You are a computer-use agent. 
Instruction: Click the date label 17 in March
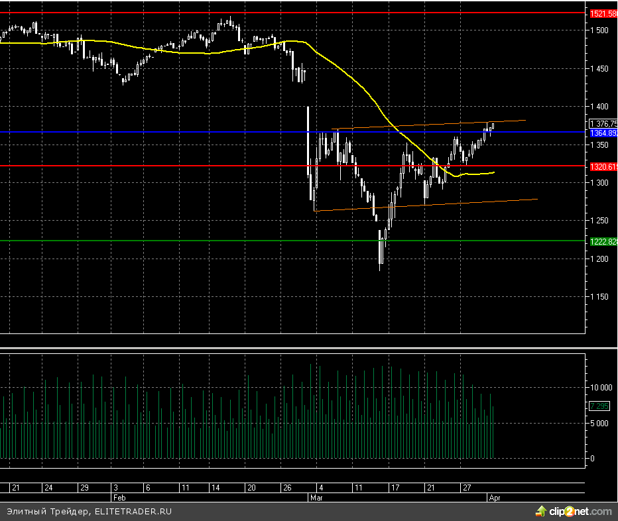point(395,488)
